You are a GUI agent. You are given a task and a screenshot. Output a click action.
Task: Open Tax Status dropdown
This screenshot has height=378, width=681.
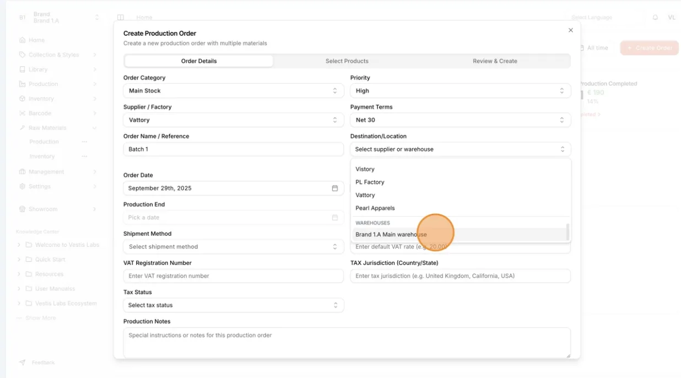[234, 305]
